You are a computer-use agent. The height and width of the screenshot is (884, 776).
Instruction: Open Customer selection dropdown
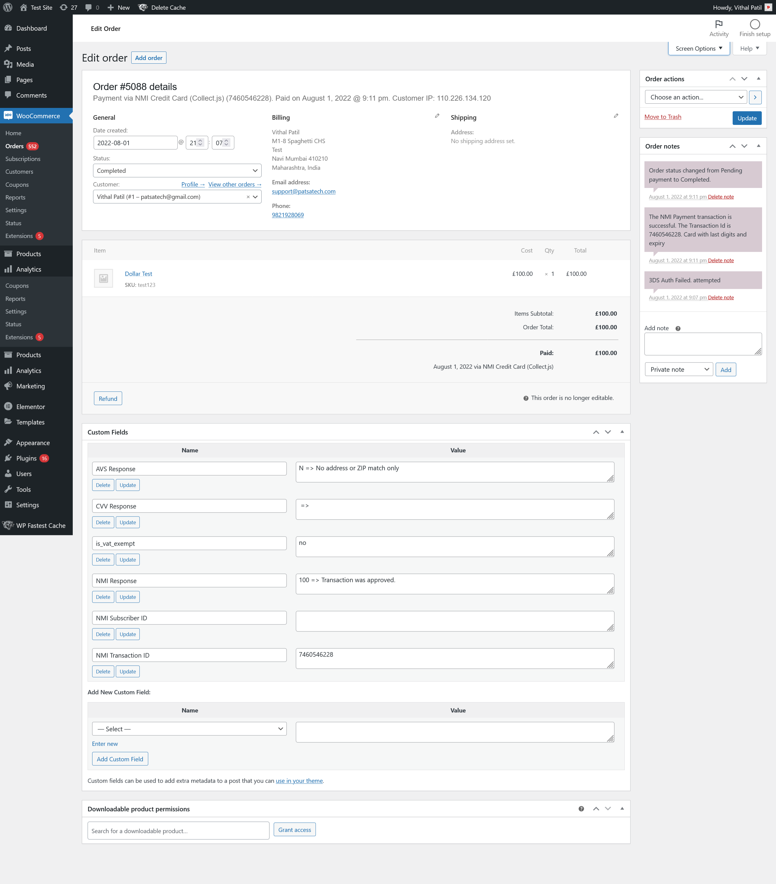pos(177,197)
